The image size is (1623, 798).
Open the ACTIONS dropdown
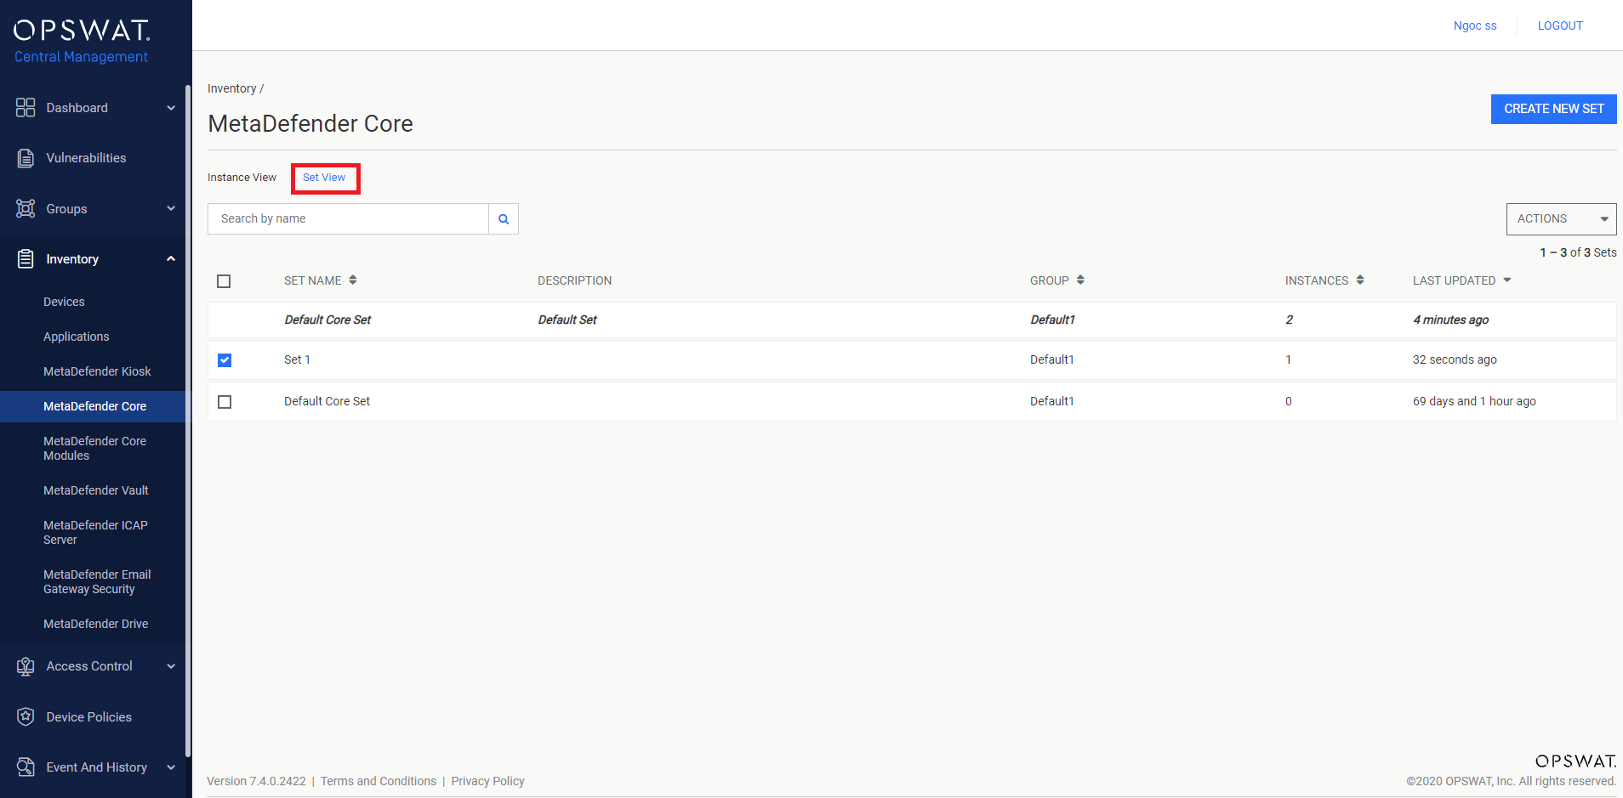[x=1561, y=219]
